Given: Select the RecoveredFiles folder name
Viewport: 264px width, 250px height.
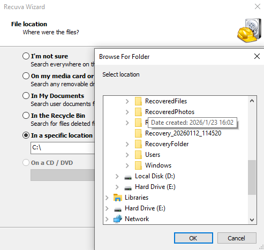Looking at the screenshot, I should click(x=166, y=101).
